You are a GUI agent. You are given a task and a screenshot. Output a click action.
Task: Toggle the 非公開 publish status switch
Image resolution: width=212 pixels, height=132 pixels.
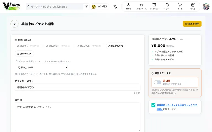[x=157, y=82]
